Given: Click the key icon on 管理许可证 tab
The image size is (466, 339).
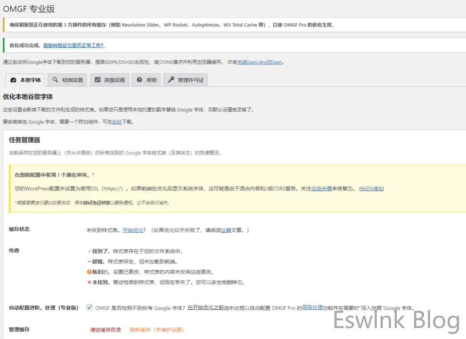Looking at the screenshot, I should coord(171,80).
